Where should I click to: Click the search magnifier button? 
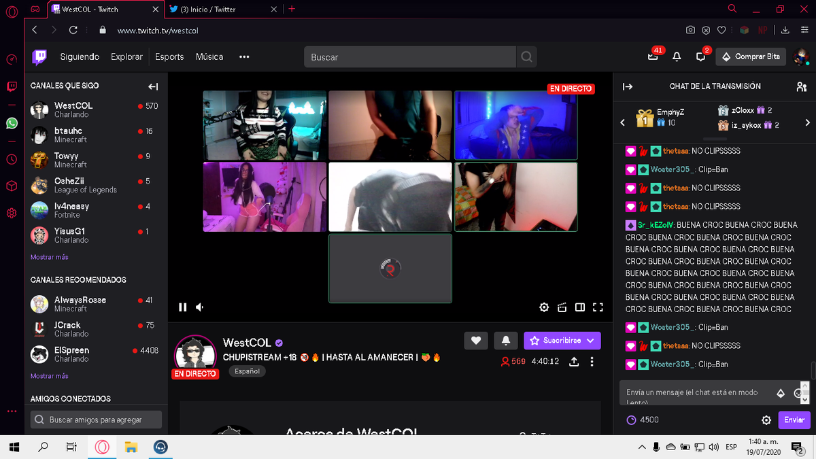point(526,57)
